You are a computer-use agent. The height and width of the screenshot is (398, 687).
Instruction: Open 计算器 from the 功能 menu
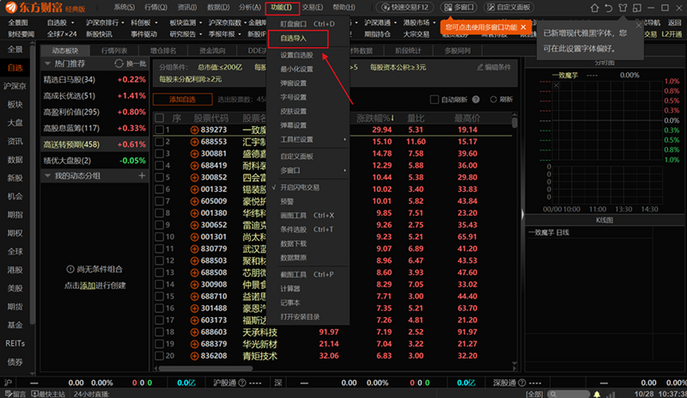tap(290, 289)
